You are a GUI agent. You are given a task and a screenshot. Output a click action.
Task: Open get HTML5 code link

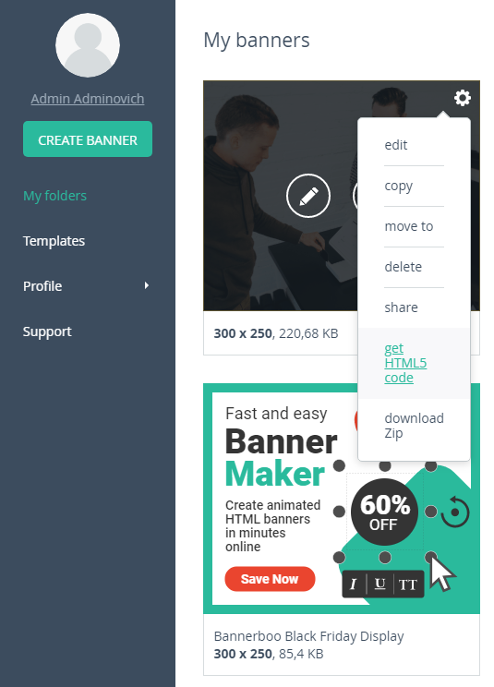point(405,363)
